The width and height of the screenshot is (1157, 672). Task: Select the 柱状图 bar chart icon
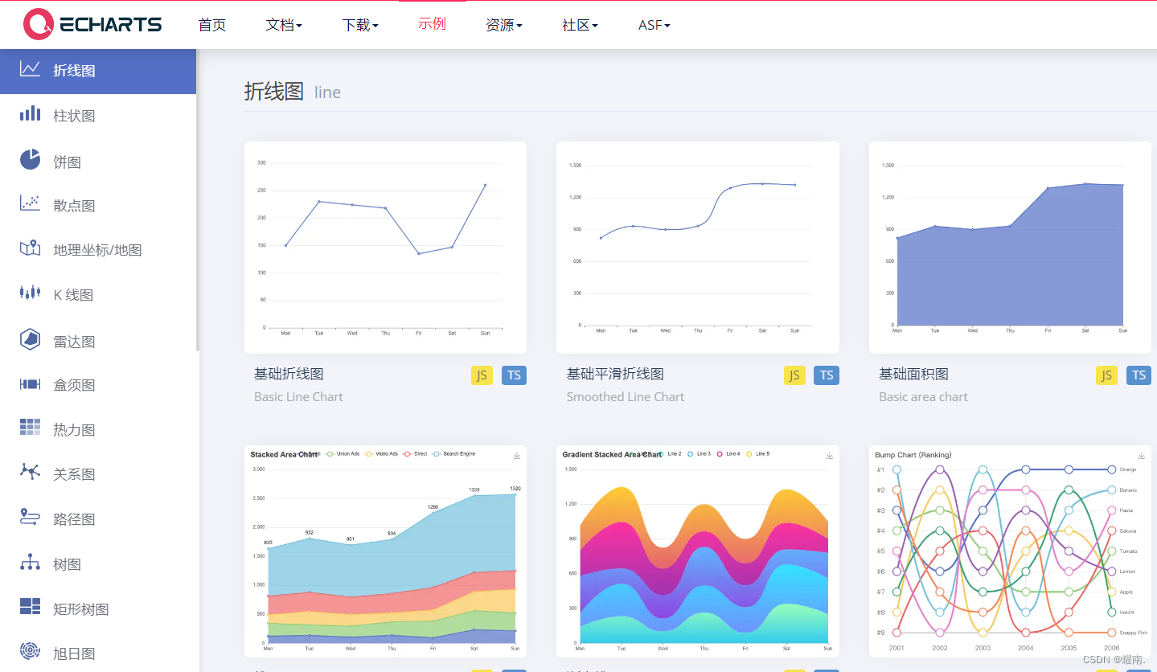(x=30, y=115)
